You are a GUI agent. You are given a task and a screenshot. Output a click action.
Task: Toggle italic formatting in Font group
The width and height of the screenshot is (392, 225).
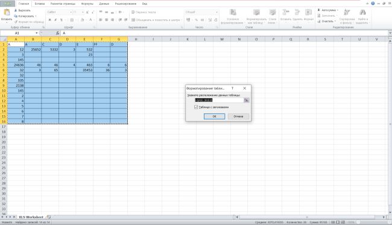(55, 20)
